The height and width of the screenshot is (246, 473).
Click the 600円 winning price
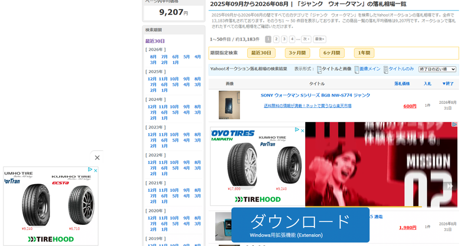410,106
